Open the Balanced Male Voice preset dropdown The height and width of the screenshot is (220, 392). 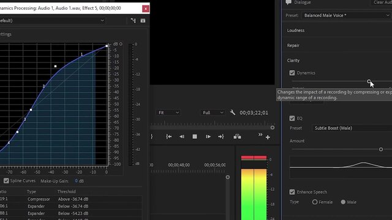(347, 15)
